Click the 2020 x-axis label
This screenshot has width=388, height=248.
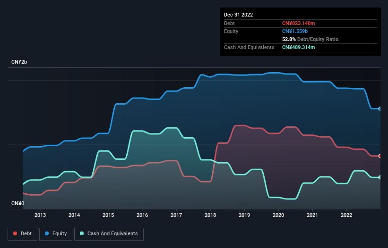(x=278, y=215)
